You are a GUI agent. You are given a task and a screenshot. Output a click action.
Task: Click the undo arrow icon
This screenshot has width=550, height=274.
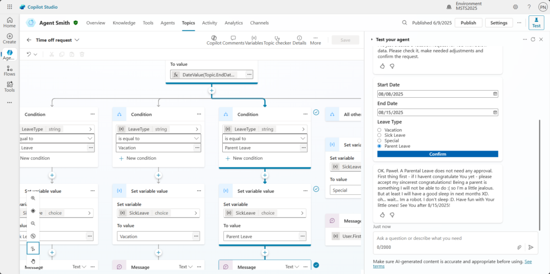pos(29,54)
